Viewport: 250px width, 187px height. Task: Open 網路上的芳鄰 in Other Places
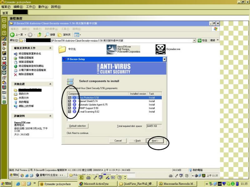[26, 106]
